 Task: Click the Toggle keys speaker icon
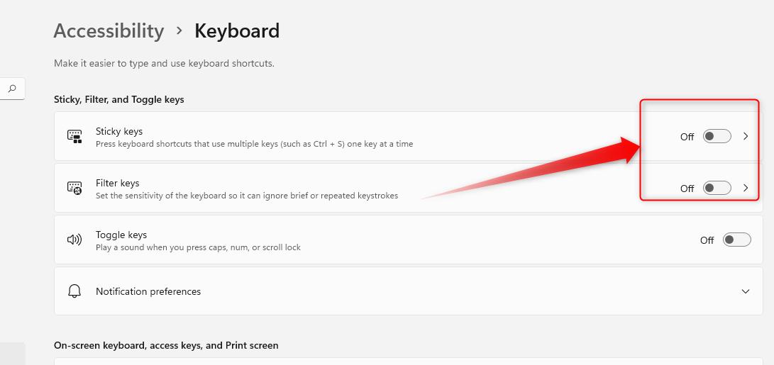pyautogui.click(x=74, y=240)
